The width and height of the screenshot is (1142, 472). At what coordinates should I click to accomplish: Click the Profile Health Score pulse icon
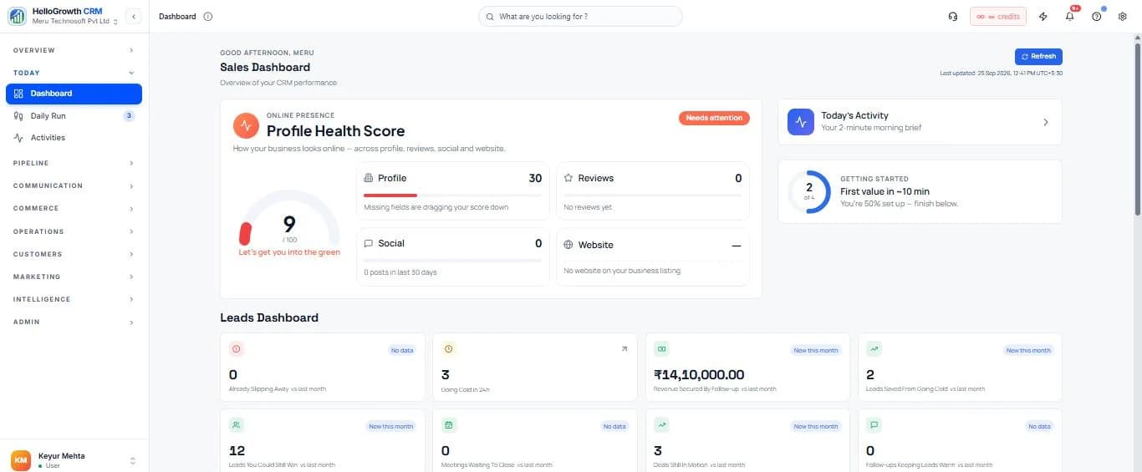(246, 125)
